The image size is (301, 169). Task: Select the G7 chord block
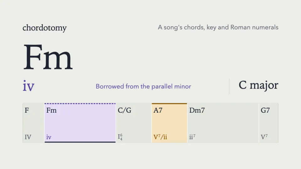(269, 123)
